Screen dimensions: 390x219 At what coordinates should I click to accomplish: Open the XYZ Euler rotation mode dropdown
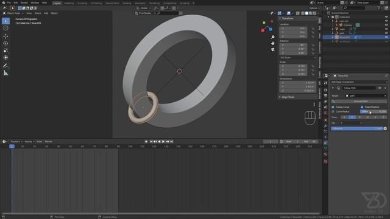click(x=298, y=58)
